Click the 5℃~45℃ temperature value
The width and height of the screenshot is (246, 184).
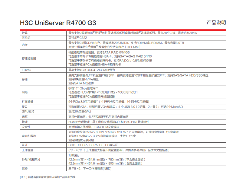pyautogui.click(x=119, y=150)
